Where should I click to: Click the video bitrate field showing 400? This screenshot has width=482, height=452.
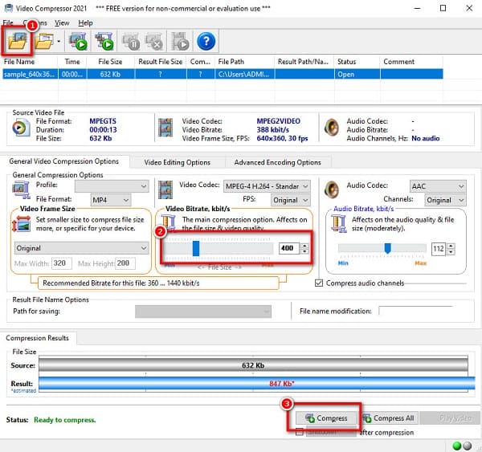pos(289,248)
